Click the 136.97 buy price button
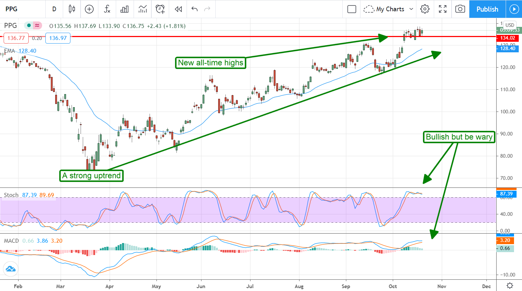This screenshot has width=522, height=291. [58, 38]
